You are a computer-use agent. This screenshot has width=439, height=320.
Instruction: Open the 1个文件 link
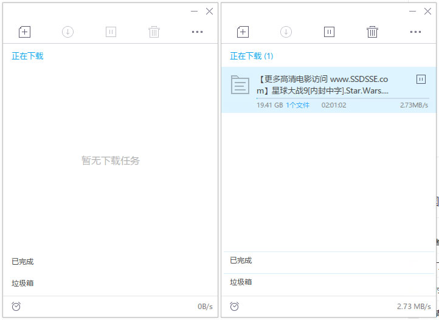point(297,106)
